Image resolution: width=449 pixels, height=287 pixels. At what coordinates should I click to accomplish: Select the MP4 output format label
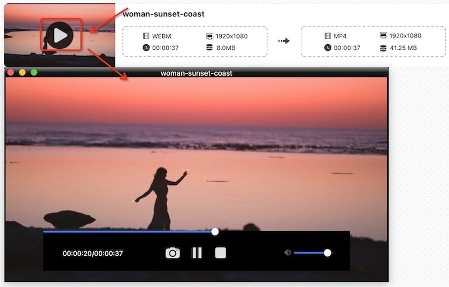pyautogui.click(x=340, y=36)
